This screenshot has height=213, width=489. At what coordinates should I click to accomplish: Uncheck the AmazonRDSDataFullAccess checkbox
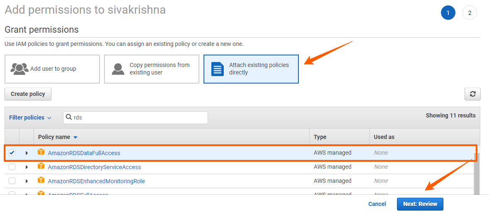12,153
